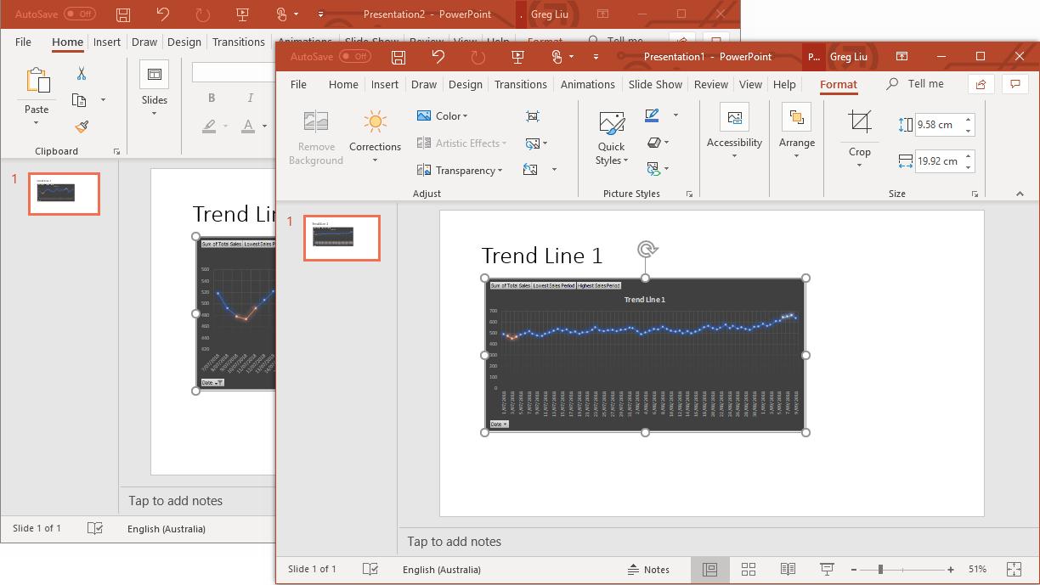Open the Corrections sun icon menu
Viewport: 1040px width, 585px height.
click(x=375, y=136)
